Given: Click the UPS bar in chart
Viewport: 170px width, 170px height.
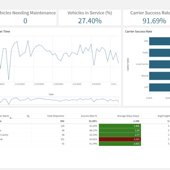Looking at the screenshot, I should [160, 87].
